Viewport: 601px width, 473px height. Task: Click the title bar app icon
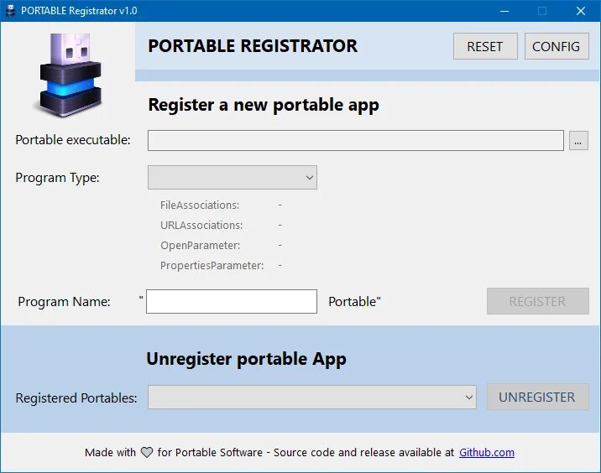tap(10, 11)
